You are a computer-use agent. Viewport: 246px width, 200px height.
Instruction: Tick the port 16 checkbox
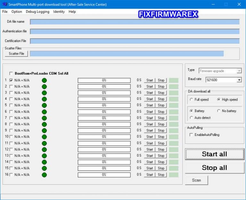click(11, 175)
